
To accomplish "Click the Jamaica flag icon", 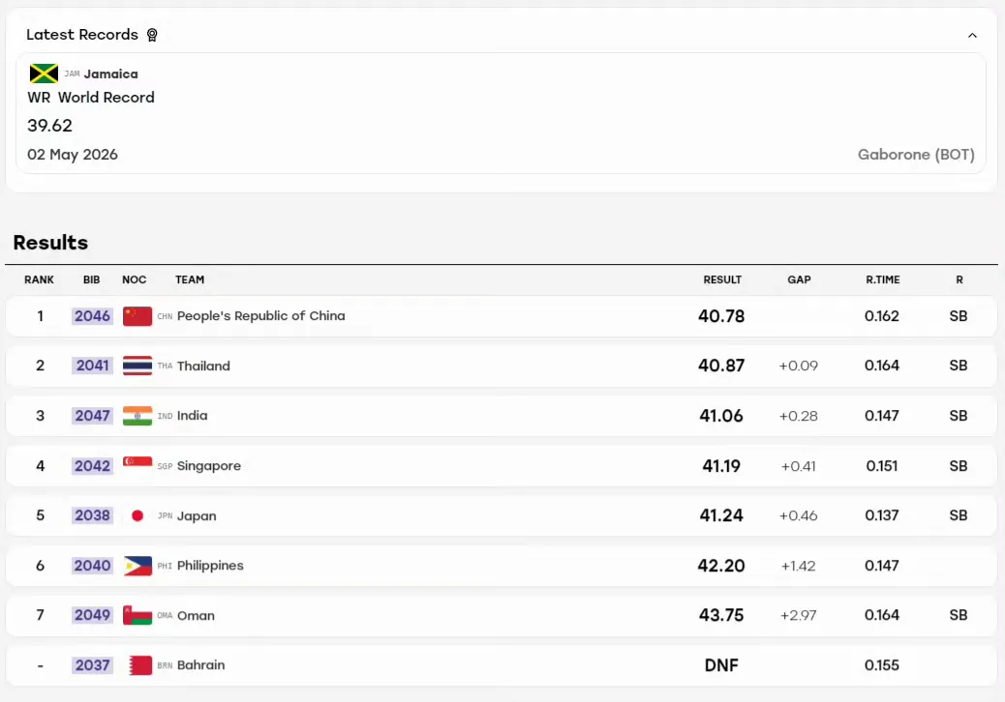I will pyautogui.click(x=44, y=73).
